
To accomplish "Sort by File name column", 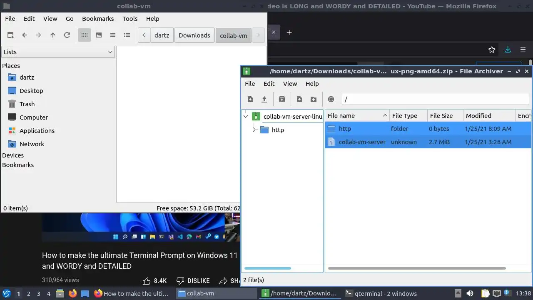I will [357, 116].
